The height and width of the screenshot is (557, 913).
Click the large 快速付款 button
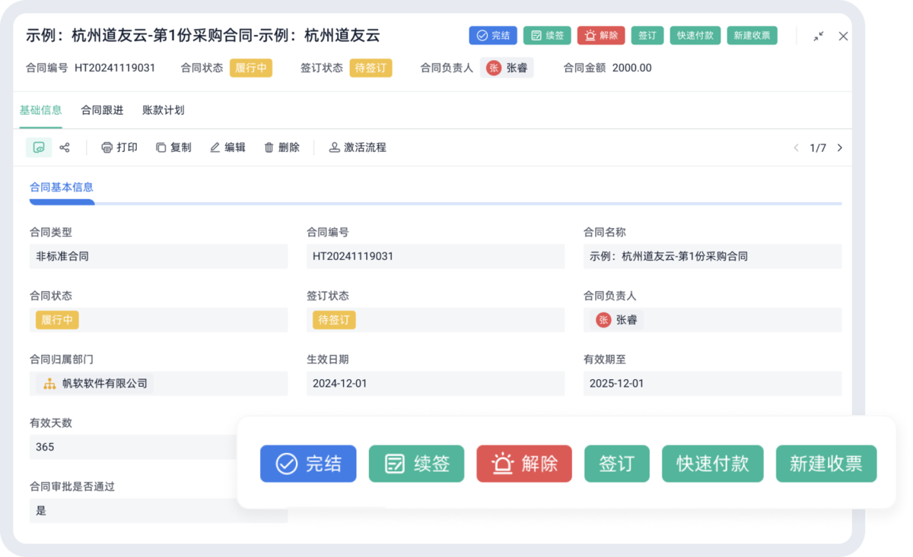tap(712, 464)
